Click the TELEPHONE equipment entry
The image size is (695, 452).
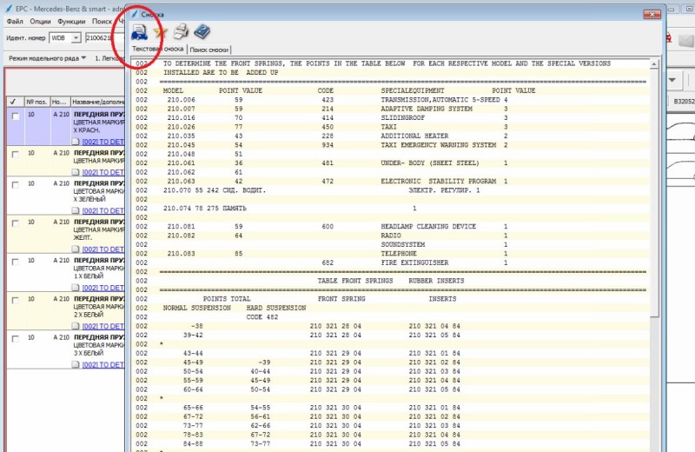coord(399,254)
